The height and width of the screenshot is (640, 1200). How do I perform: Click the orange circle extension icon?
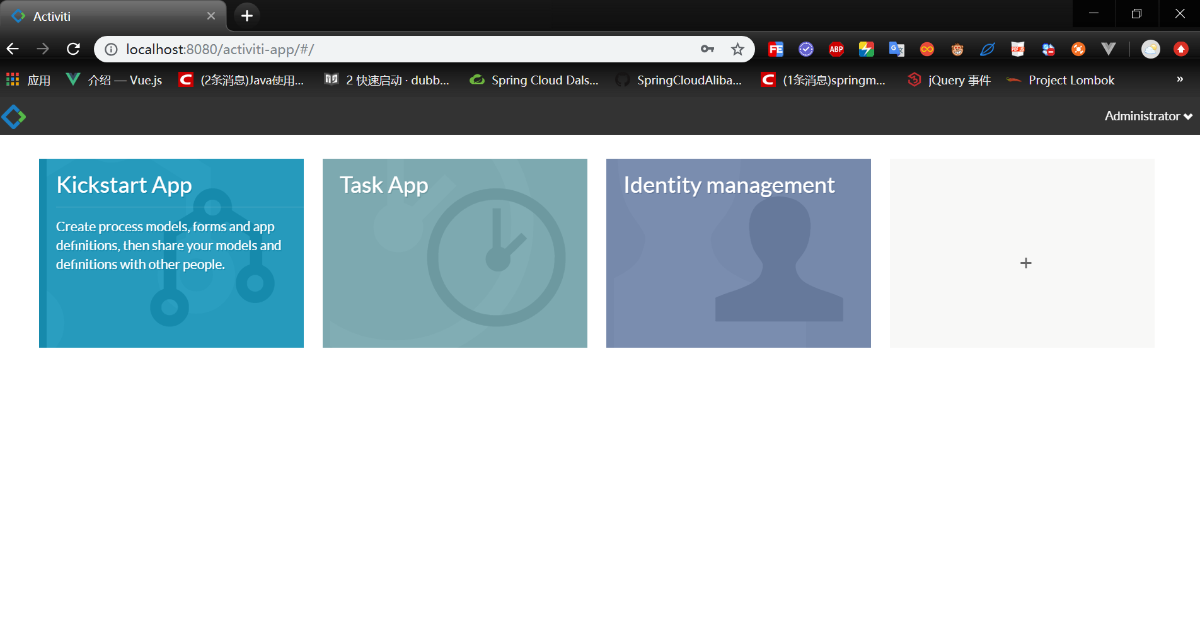1078,49
